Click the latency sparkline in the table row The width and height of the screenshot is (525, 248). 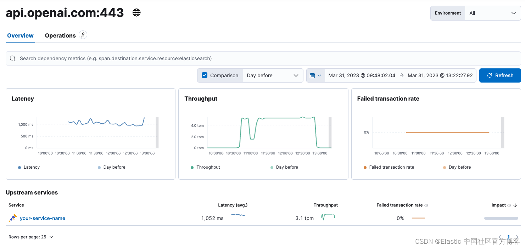click(238, 215)
